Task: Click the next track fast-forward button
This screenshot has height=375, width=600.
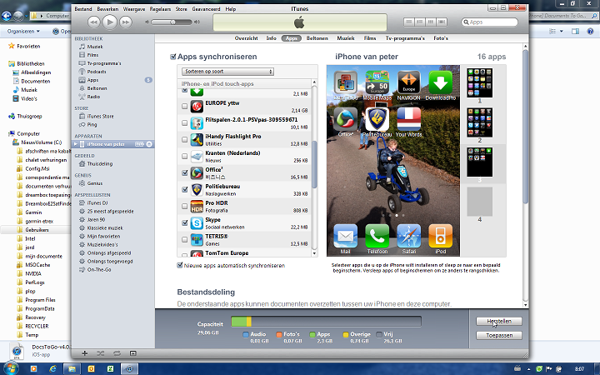Action: point(126,22)
